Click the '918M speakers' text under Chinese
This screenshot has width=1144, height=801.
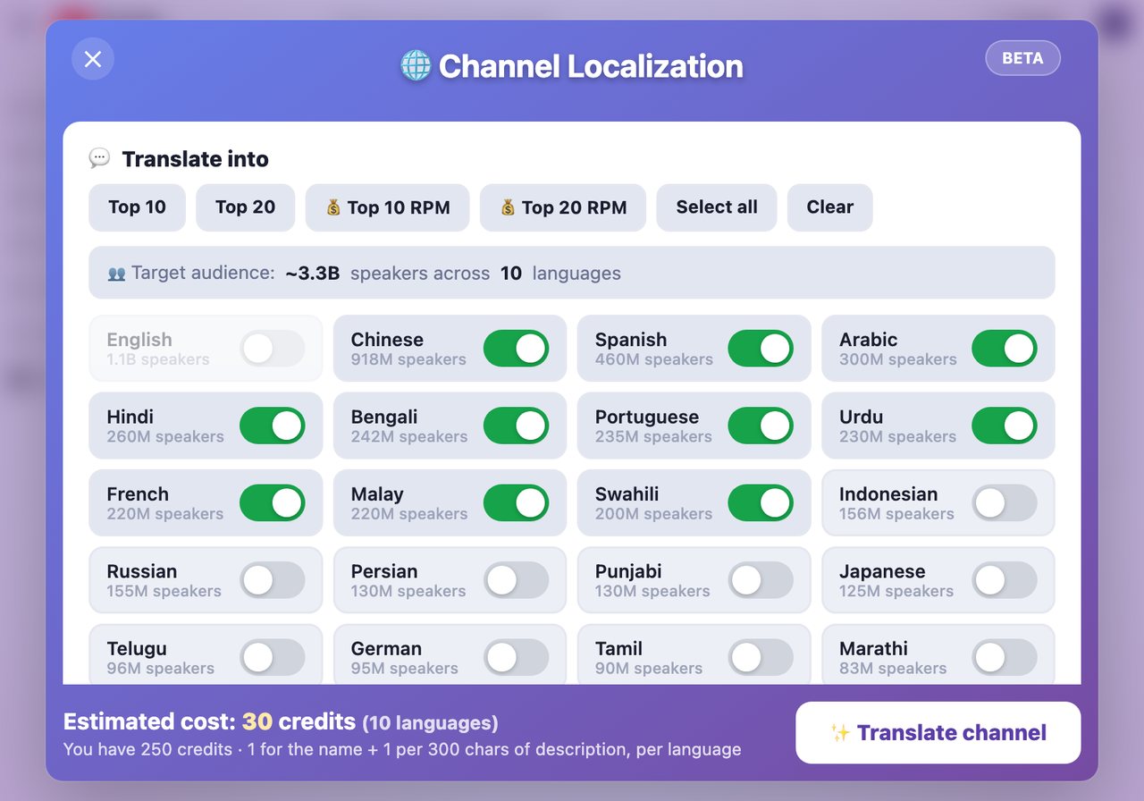pyautogui.click(x=408, y=359)
